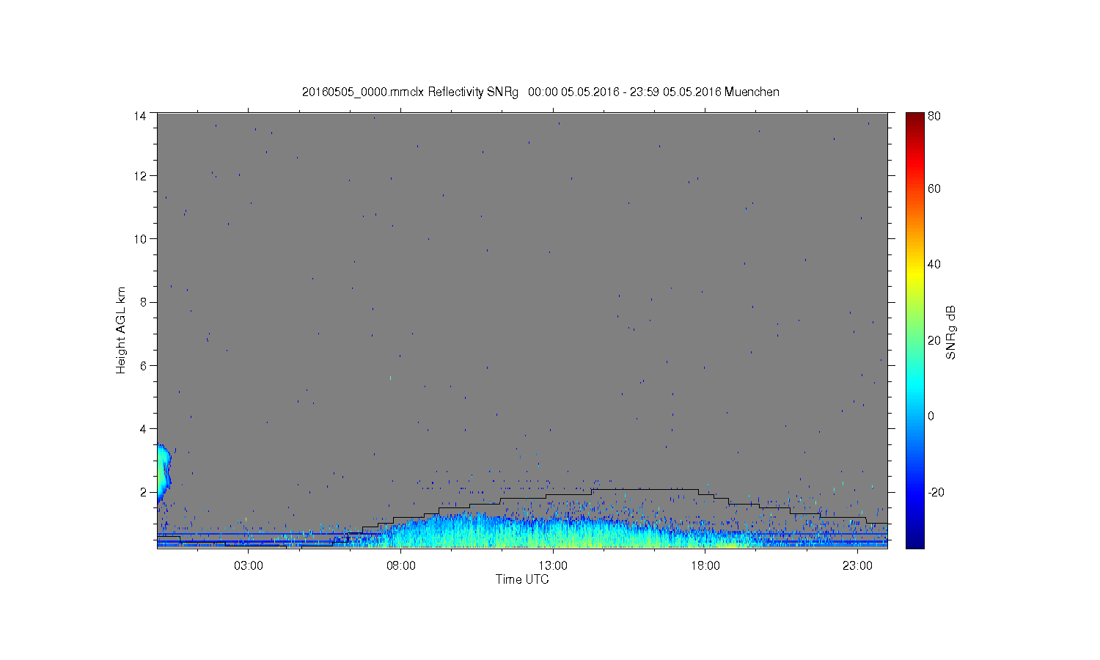Screen dimensions: 1100x660
Task: Click the 0 colorbar value label
Action: tap(931, 416)
